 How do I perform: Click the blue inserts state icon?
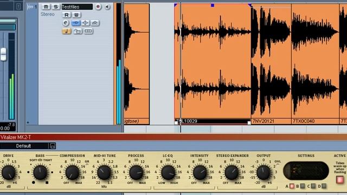pyautogui.click(x=76, y=23)
